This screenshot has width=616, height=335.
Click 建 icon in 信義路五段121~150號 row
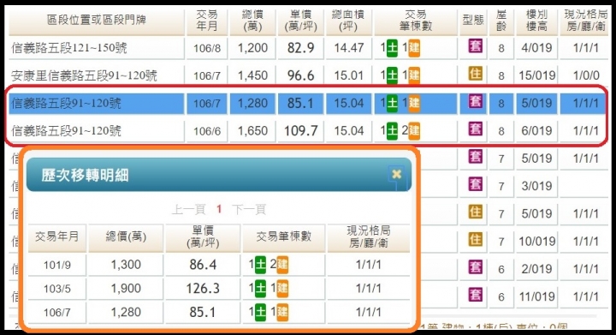(x=414, y=48)
